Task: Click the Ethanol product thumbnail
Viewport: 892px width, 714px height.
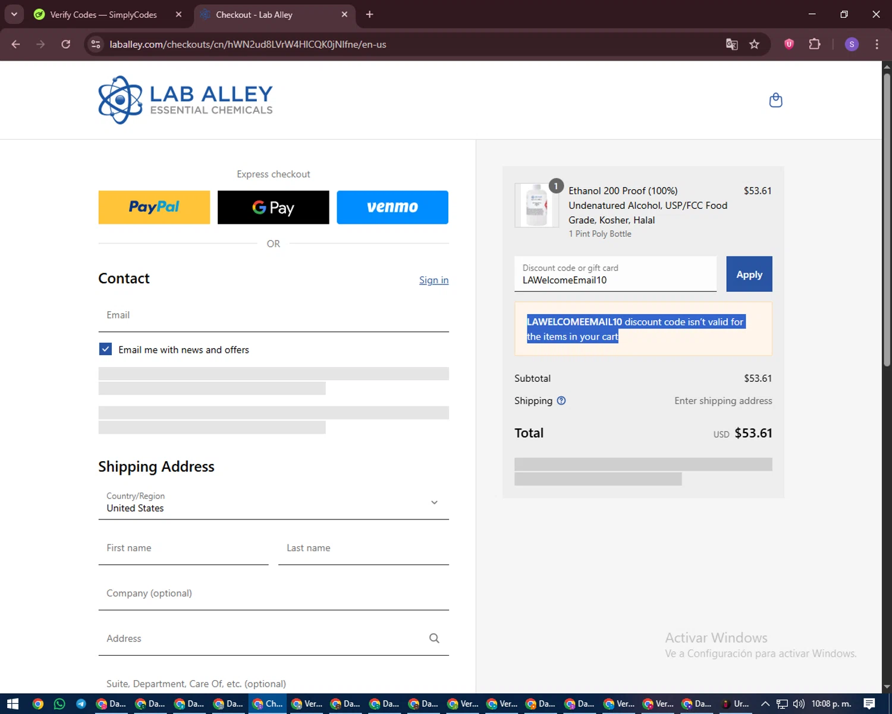Action: coord(536,205)
